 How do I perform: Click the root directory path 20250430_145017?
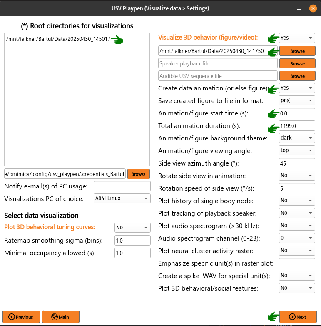tap(58, 39)
